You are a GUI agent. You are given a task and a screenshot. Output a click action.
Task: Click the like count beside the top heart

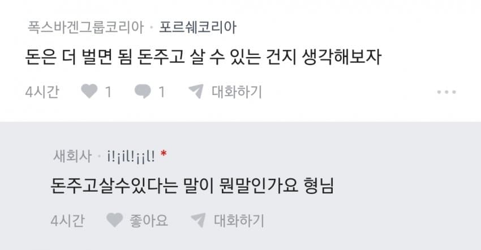pos(108,92)
